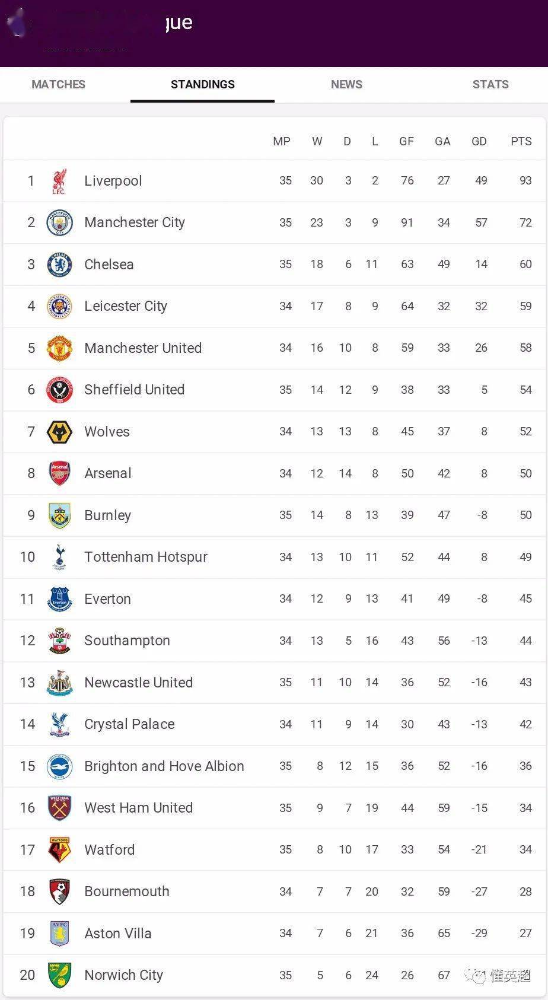Open the Brighton and Hove Albion name
Image resolution: width=548 pixels, height=1000 pixels.
pos(164,766)
